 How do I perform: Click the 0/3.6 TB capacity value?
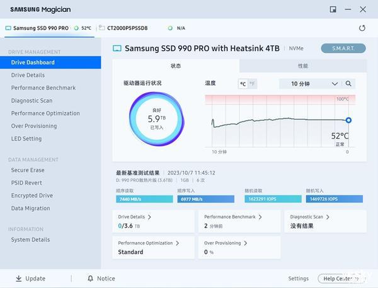coord(129,226)
